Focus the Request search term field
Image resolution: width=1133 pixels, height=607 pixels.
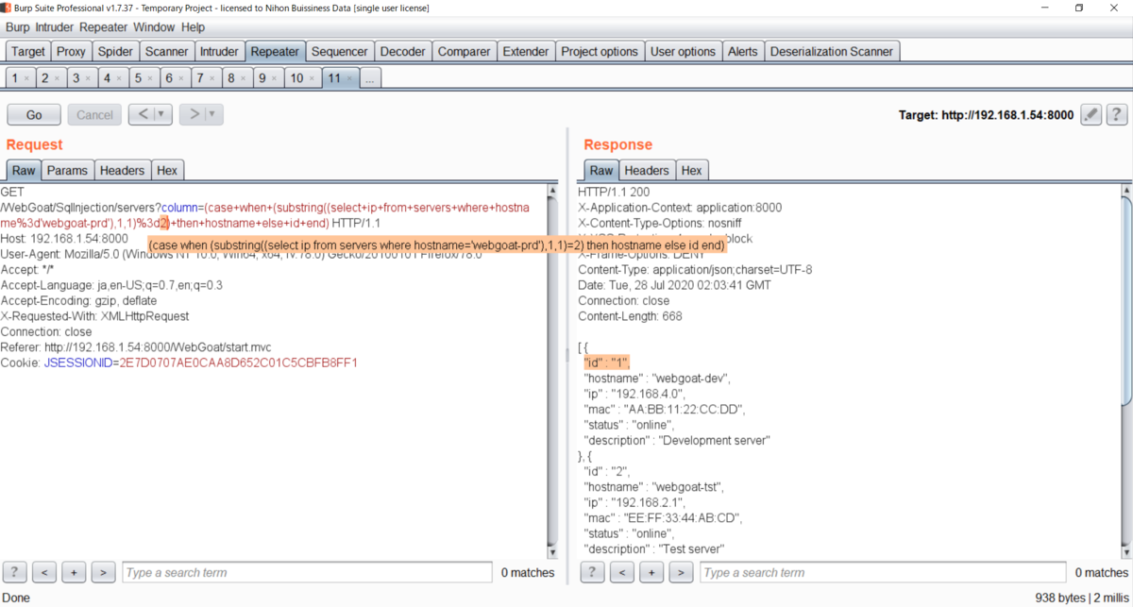[x=307, y=572]
